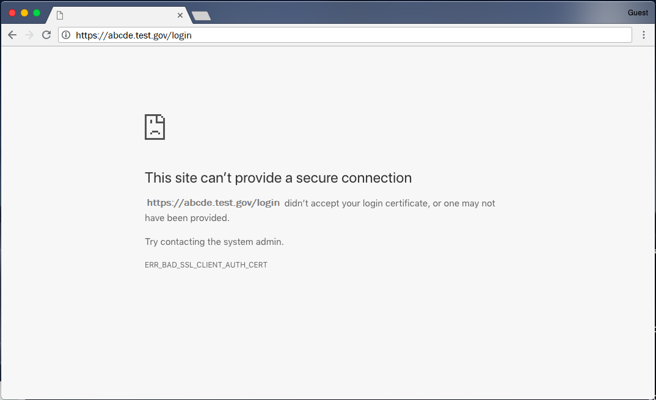656x400 pixels.
Task: Click the green zoom traffic light button
Action: click(x=36, y=12)
